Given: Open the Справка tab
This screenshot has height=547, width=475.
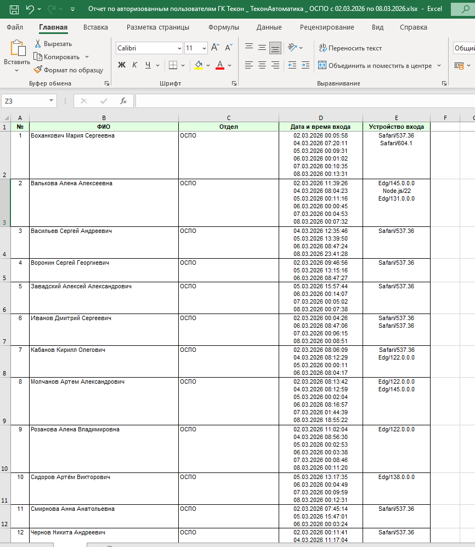Looking at the screenshot, I should [414, 27].
